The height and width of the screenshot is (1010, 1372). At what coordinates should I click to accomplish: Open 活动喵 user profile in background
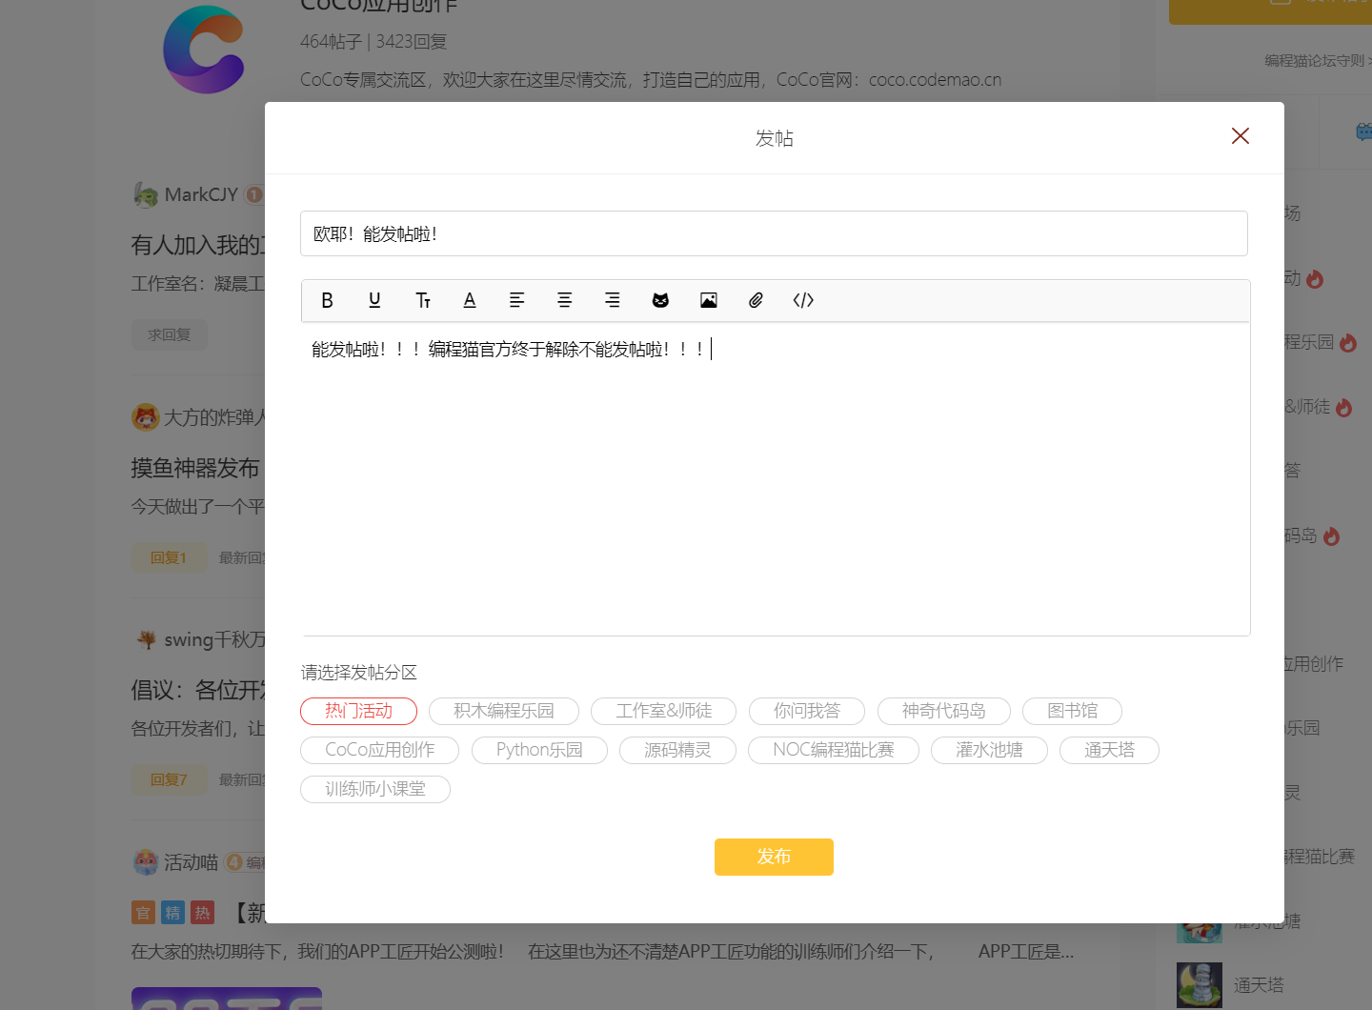191,862
